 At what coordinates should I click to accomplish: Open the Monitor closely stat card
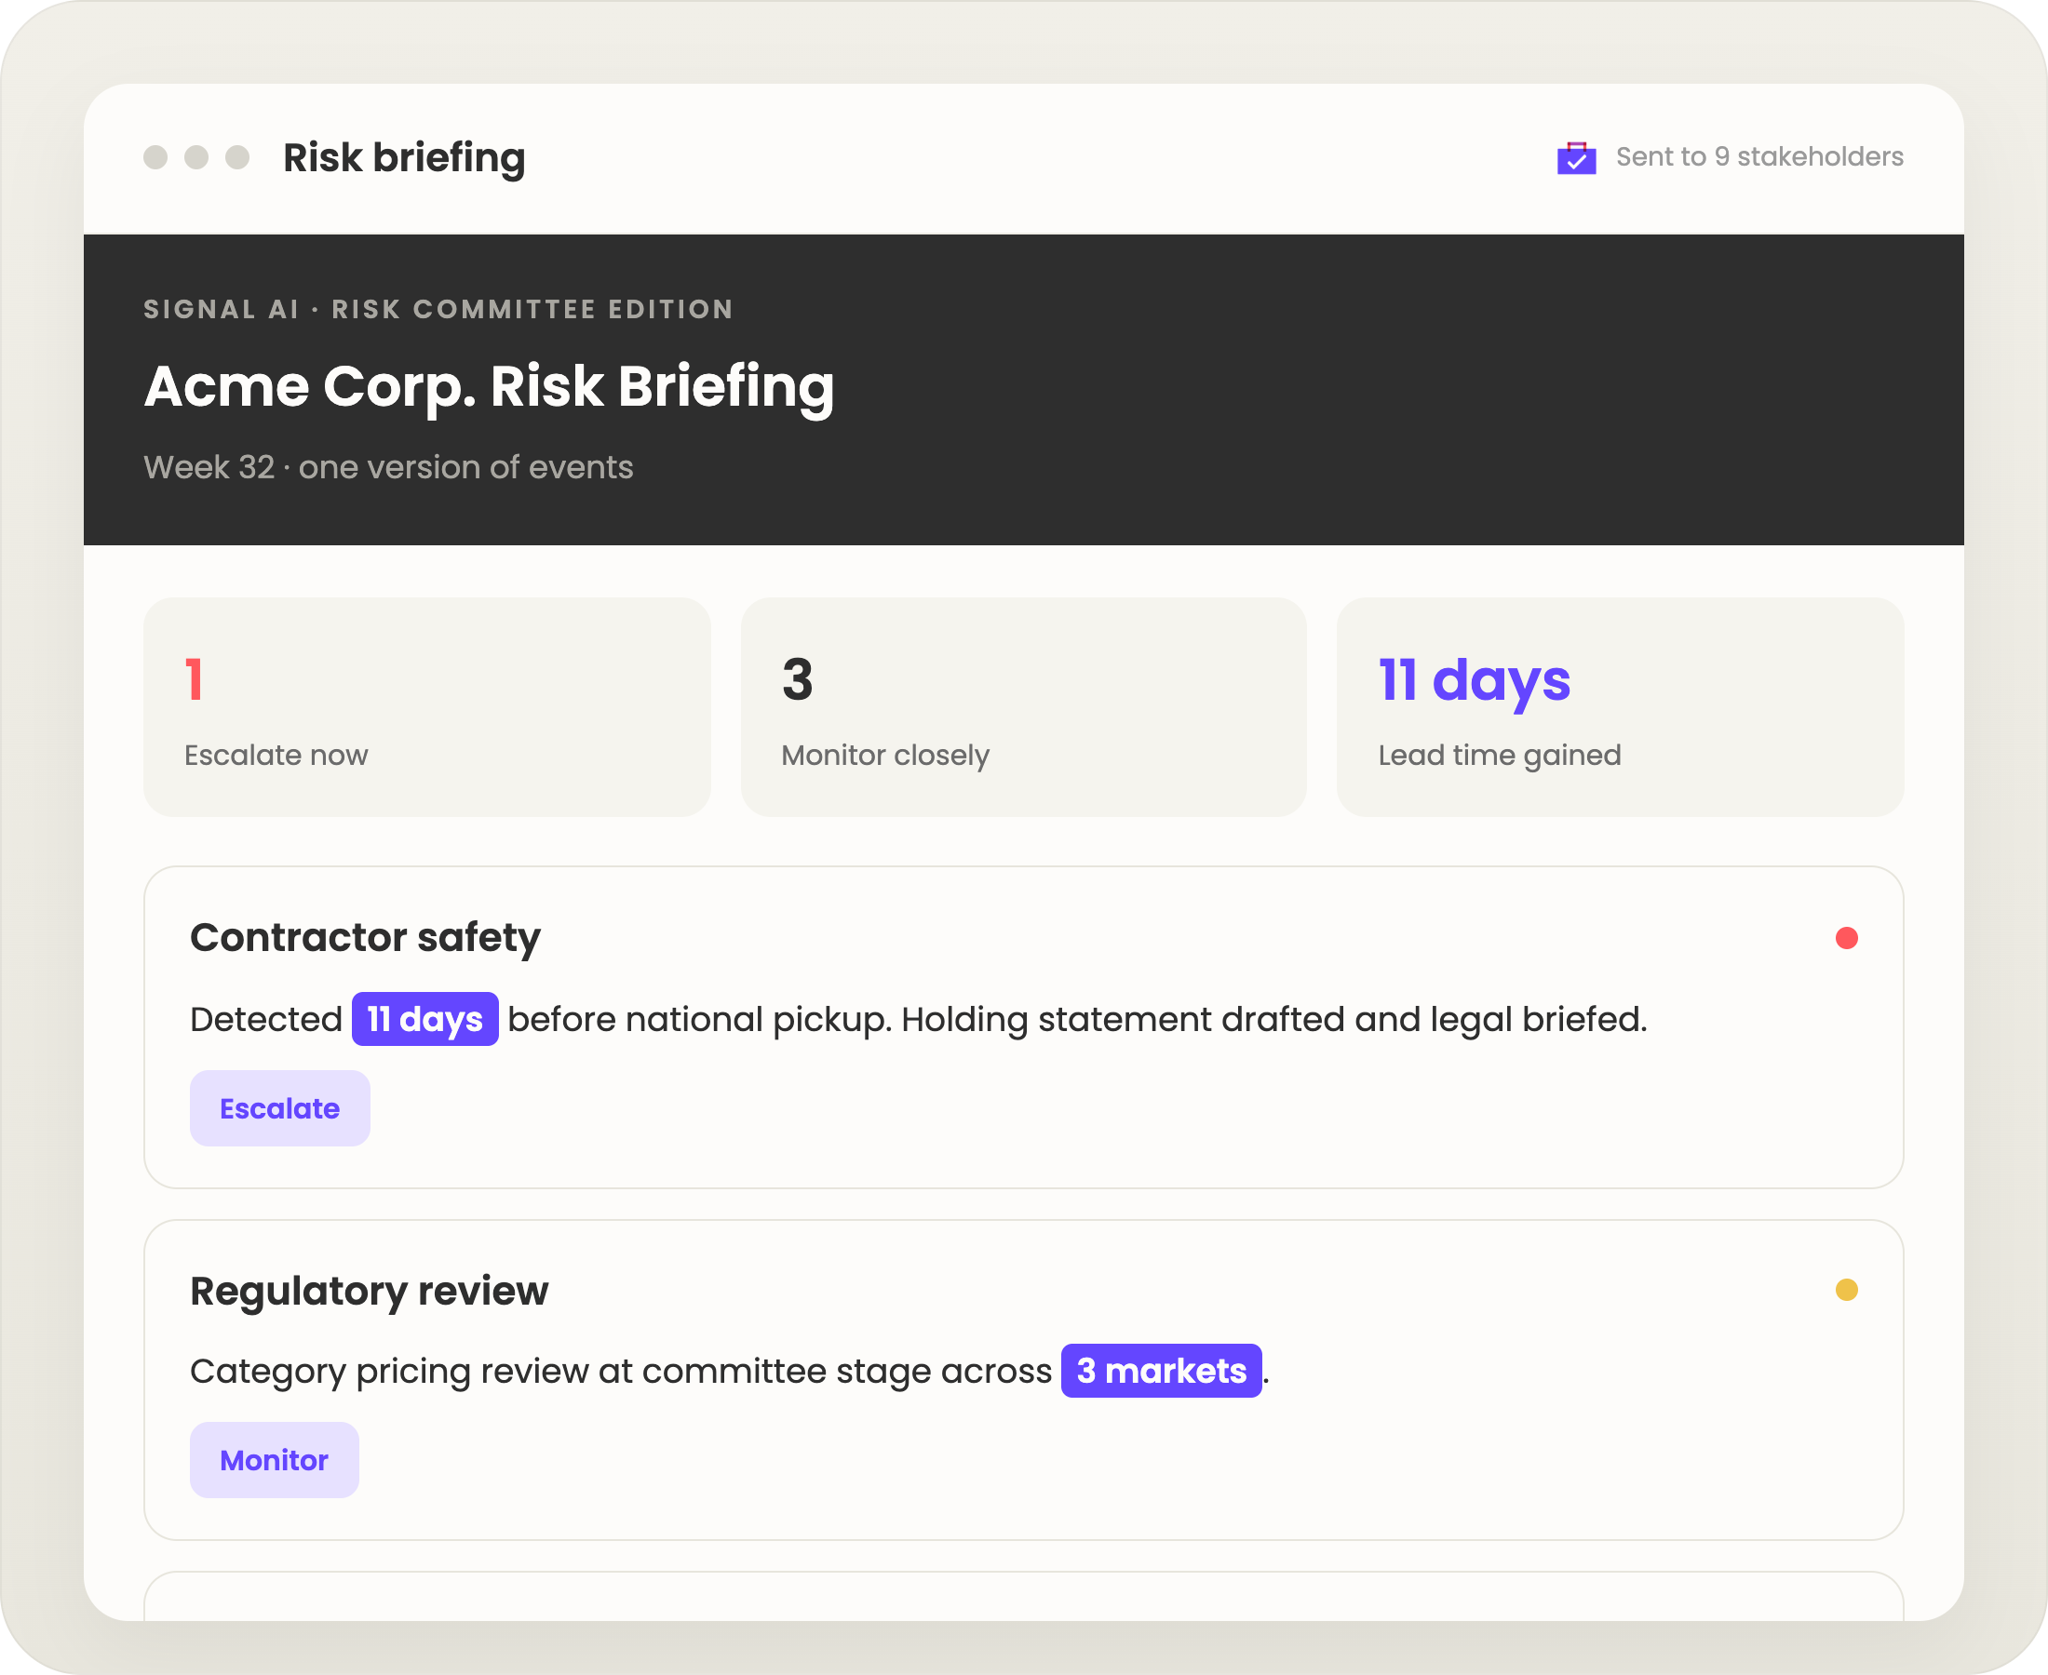click(1023, 707)
